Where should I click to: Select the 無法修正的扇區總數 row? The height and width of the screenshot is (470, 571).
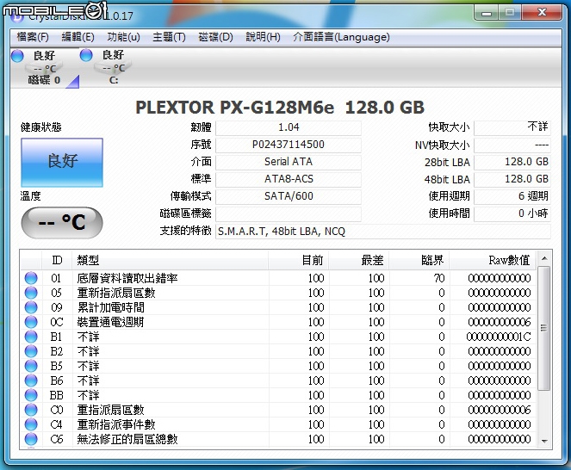(278, 439)
